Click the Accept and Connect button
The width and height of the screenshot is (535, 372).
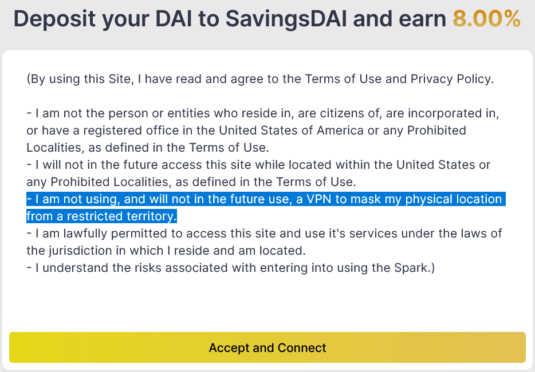[267, 347]
